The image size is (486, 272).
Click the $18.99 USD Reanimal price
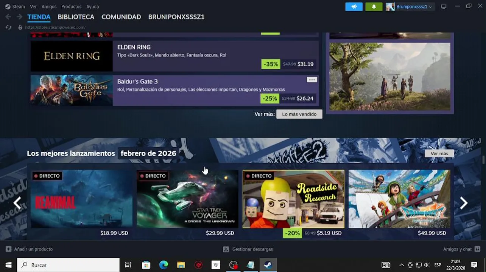[114, 233]
